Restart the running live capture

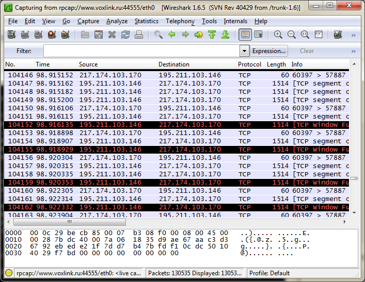pos(66,35)
